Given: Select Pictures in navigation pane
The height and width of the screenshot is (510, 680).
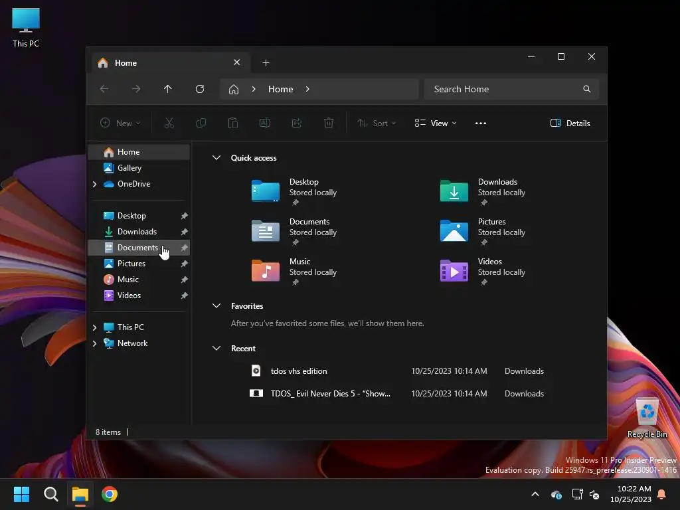Looking at the screenshot, I should (x=139, y=264).
